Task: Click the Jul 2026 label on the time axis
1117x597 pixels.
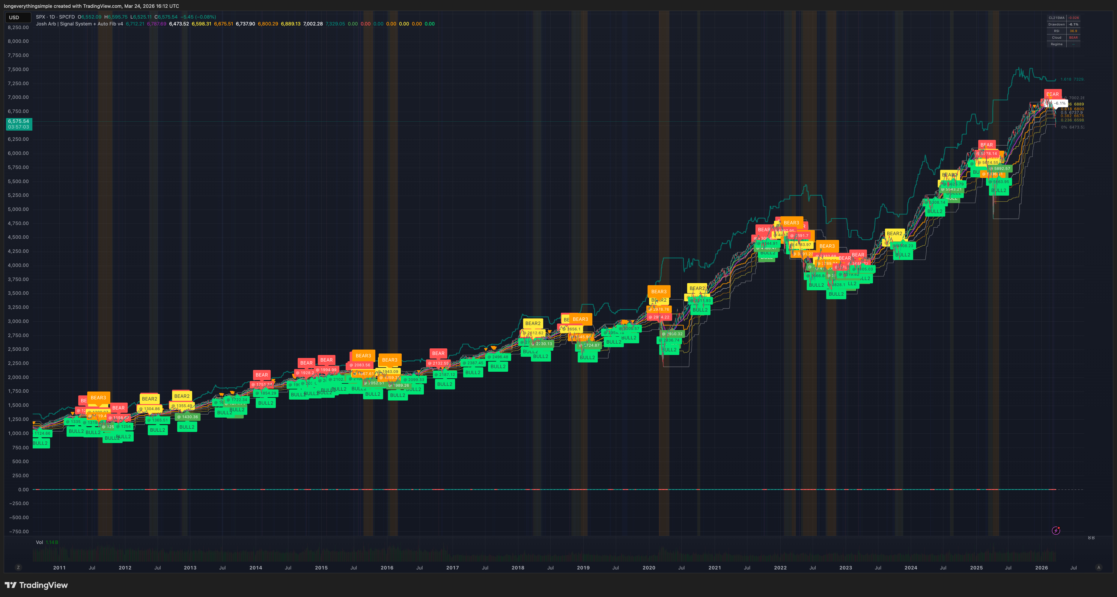Action: (1074, 568)
